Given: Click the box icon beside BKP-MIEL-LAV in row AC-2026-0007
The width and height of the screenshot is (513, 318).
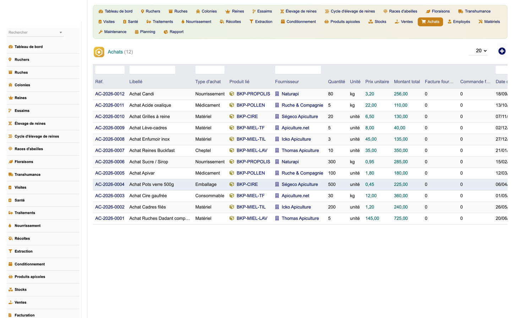Looking at the screenshot, I should click(232, 151).
